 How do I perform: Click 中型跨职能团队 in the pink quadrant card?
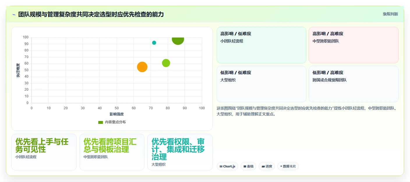326,41
